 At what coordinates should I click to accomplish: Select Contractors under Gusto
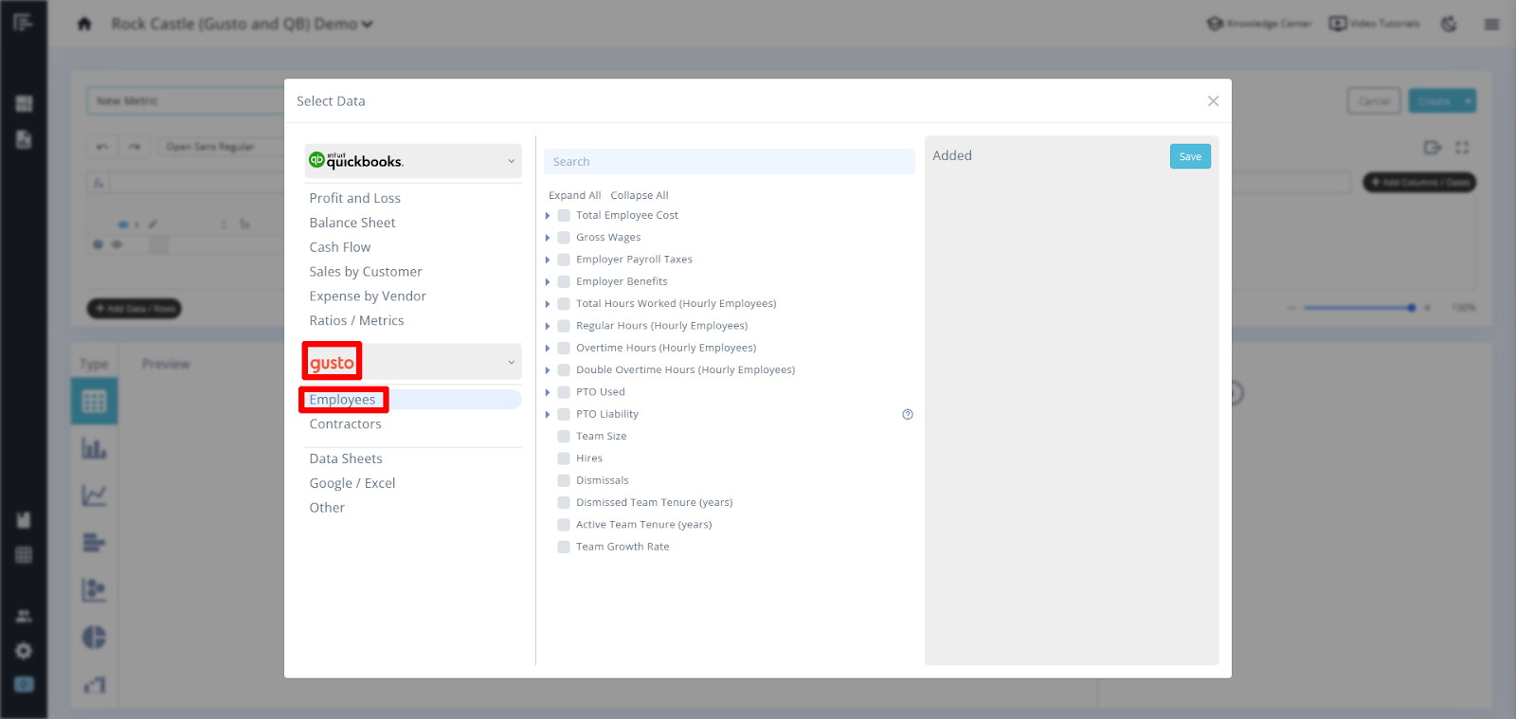(x=345, y=424)
